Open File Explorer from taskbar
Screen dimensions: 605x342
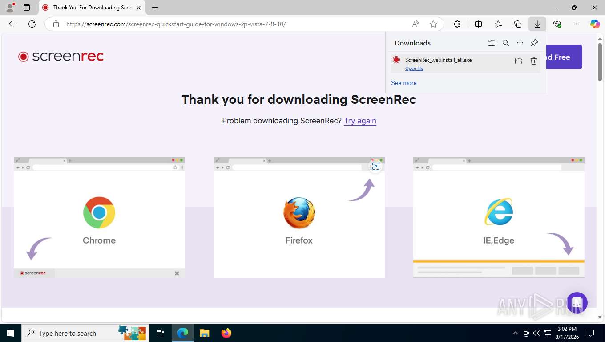coord(204,333)
